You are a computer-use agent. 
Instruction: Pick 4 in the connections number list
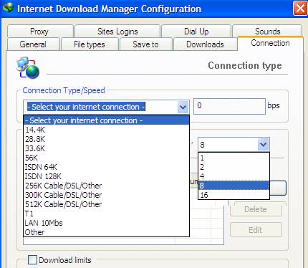coord(234,176)
